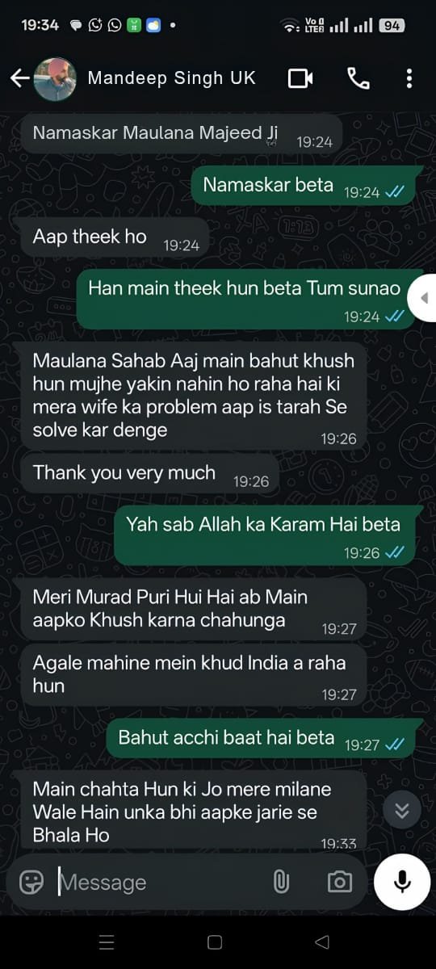Tap the microphone voice message button
The width and height of the screenshot is (436, 969).
pos(402,882)
